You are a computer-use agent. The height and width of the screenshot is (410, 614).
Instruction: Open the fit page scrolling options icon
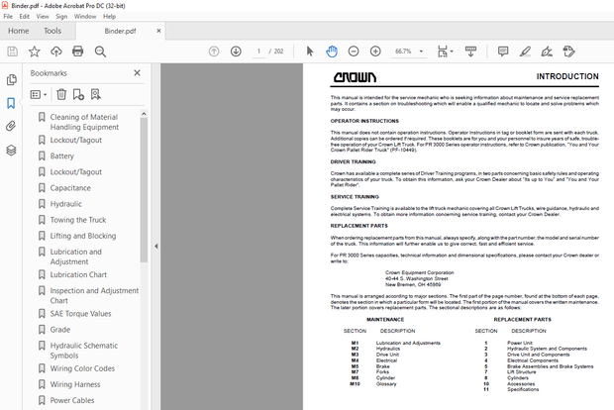pos(445,51)
